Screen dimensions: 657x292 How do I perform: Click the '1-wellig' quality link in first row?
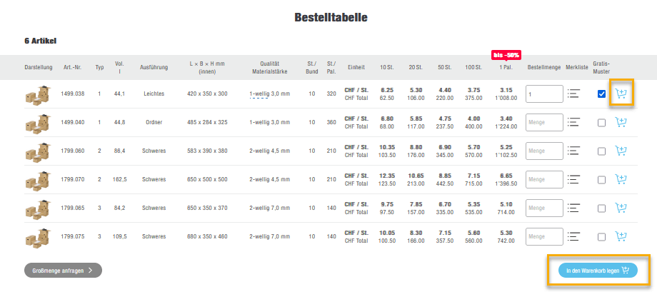tap(259, 94)
